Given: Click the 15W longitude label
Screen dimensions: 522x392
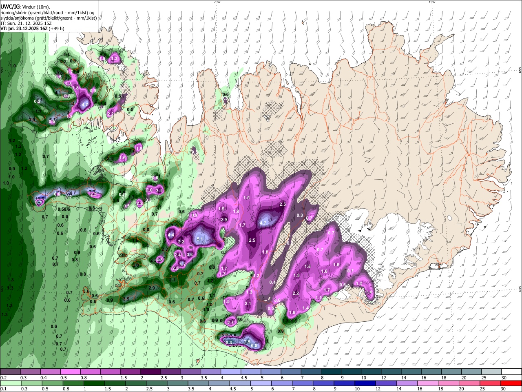Looking at the screenshot, I should point(432,2).
